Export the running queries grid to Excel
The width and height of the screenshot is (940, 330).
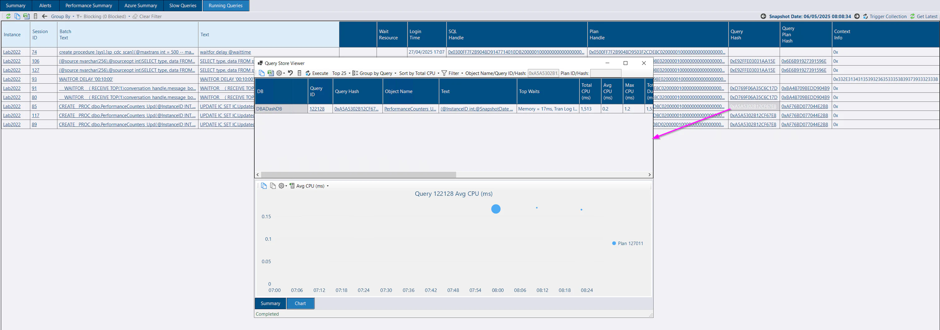coord(26,16)
